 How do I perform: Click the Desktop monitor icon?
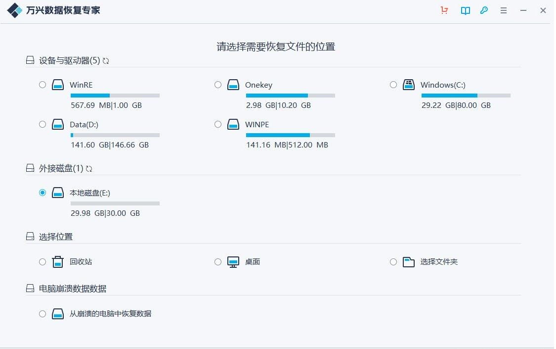tap(233, 262)
